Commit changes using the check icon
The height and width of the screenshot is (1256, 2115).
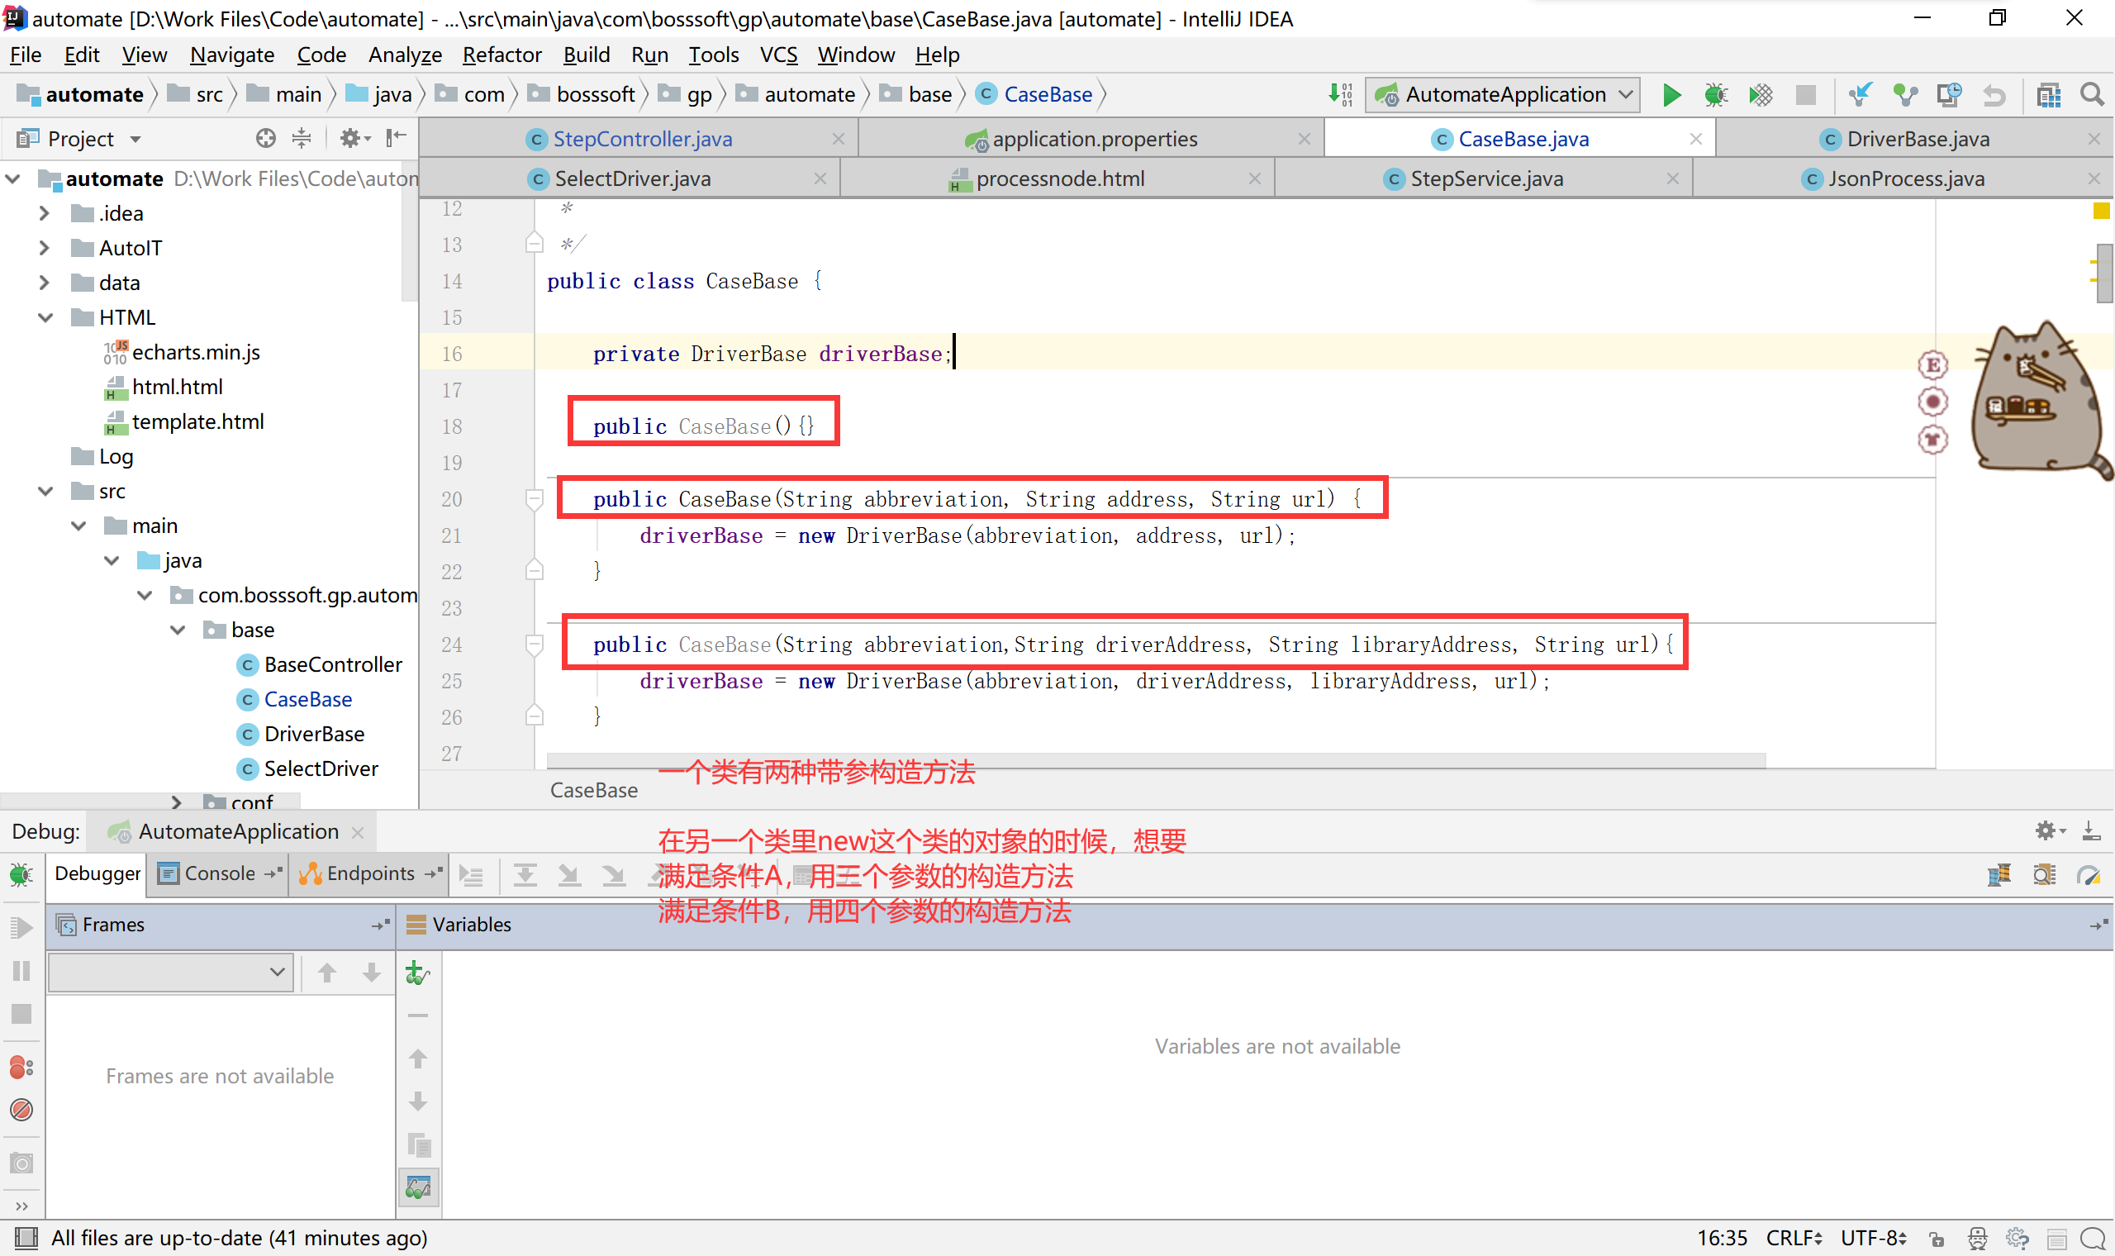(1904, 94)
